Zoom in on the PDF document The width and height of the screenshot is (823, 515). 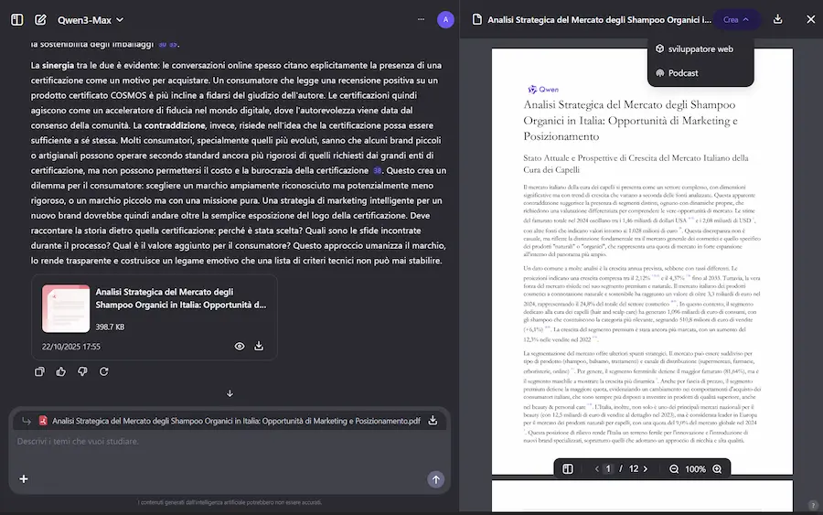tap(717, 469)
